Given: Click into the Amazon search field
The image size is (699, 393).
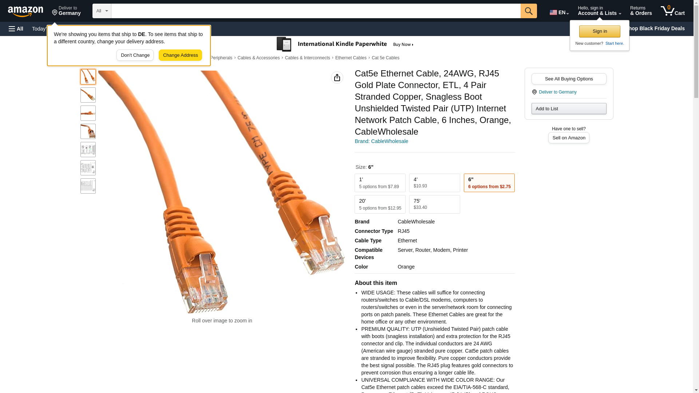Looking at the screenshot, I should pyautogui.click(x=316, y=11).
